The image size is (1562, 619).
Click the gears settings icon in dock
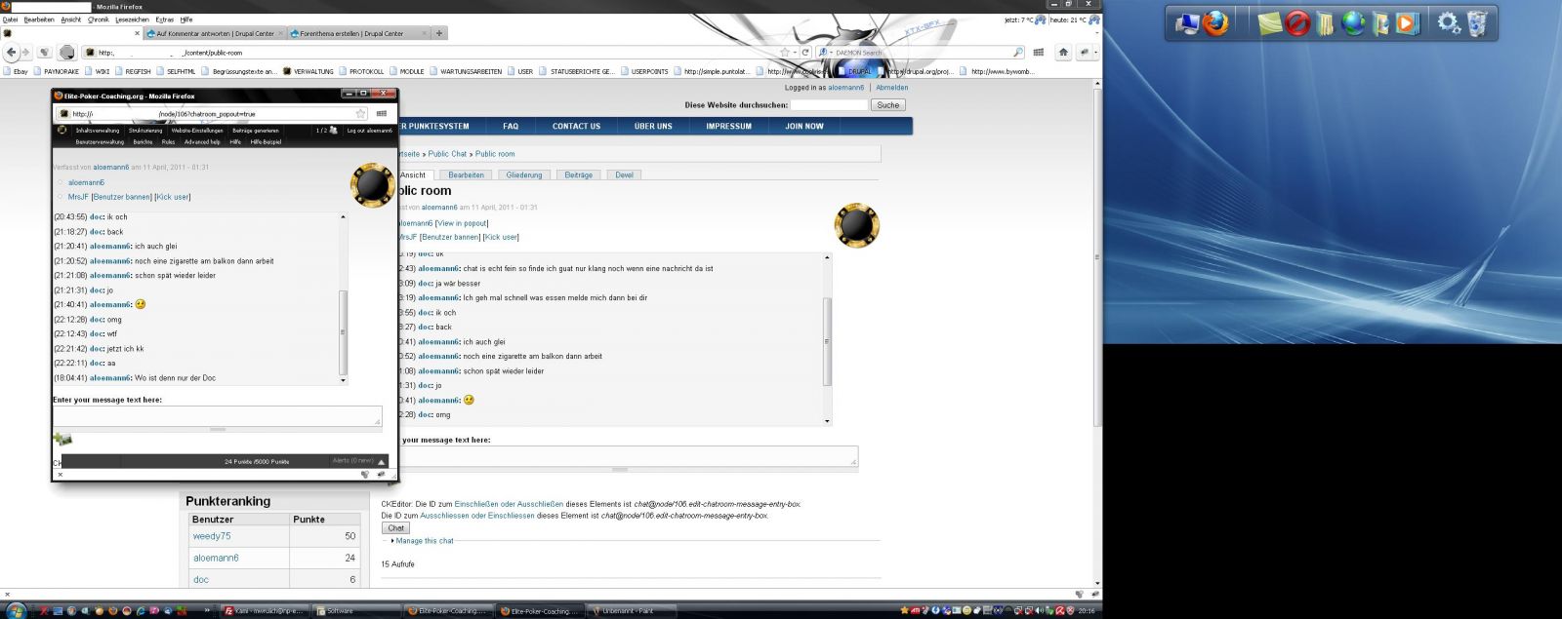(x=1449, y=22)
